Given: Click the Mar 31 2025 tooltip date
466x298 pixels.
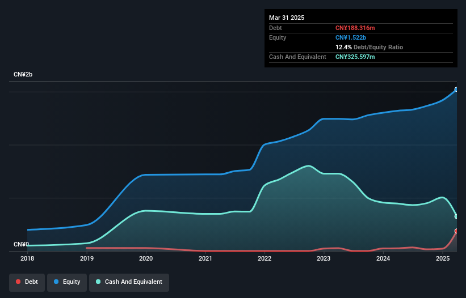Looking at the screenshot, I should [287, 18].
